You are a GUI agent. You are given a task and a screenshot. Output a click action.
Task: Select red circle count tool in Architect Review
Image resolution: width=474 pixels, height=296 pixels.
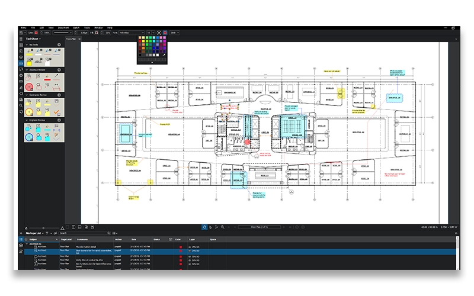pos(29,86)
